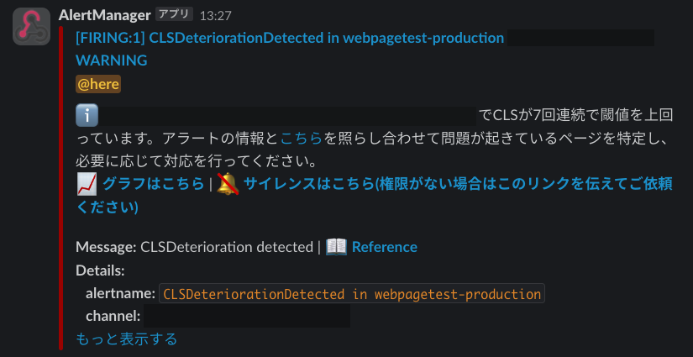Open the Reference documentation link
693x357 pixels.
coord(384,247)
